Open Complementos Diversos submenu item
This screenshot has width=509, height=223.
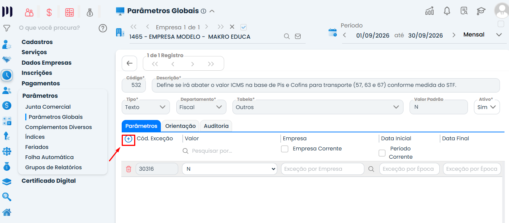tap(58, 127)
